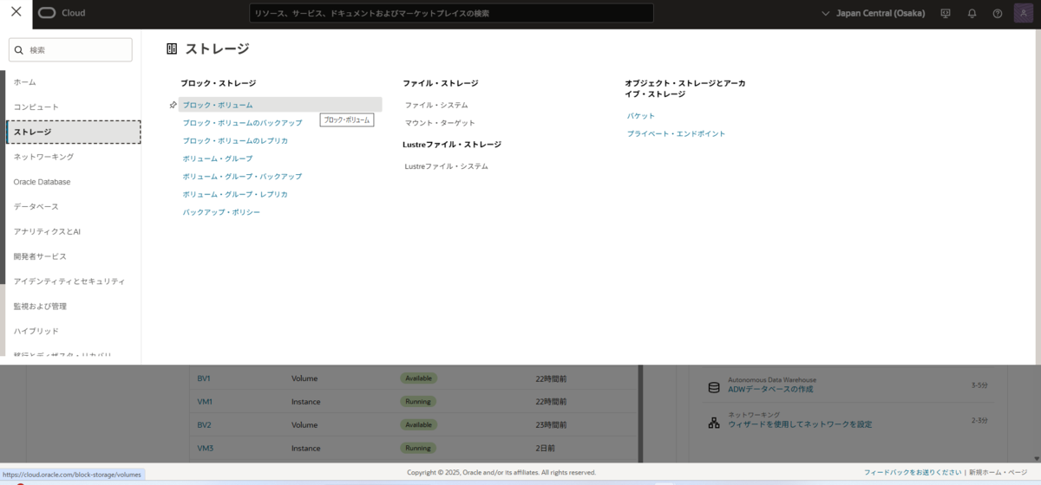Click the ブロック・ストレージ section heading

tap(219, 83)
